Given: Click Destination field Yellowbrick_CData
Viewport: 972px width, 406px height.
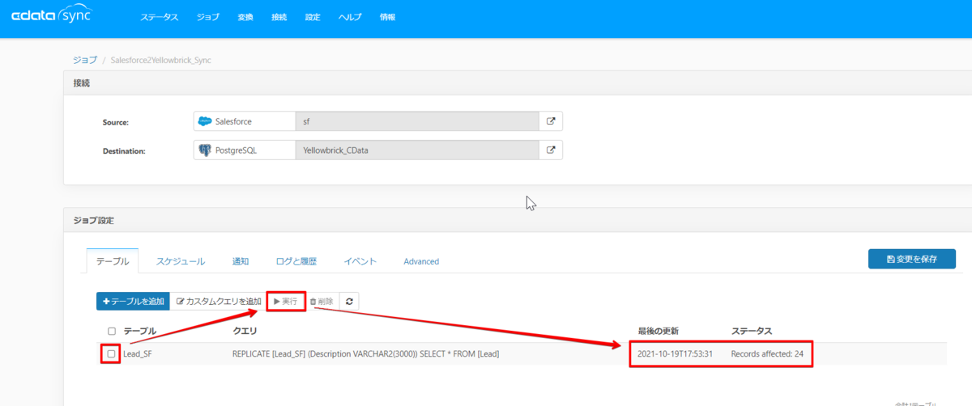Looking at the screenshot, I should [x=417, y=150].
